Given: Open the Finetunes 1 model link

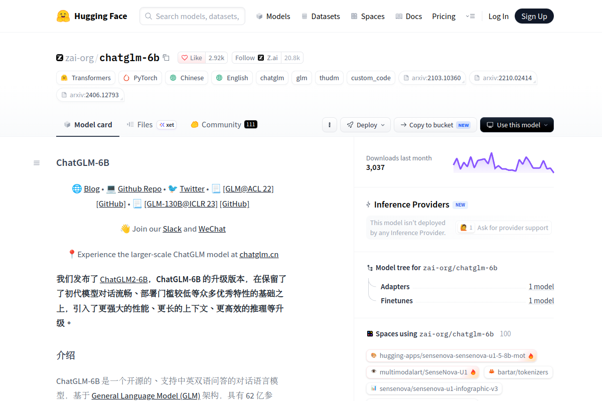Looking at the screenshot, I should [541, 301].
